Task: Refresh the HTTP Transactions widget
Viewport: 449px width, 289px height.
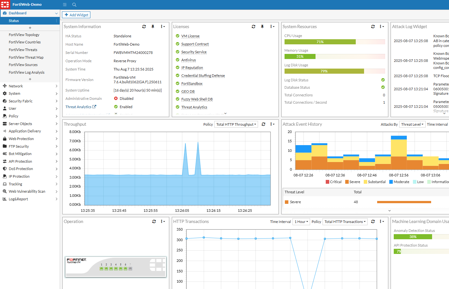Action: pos(373,221)
